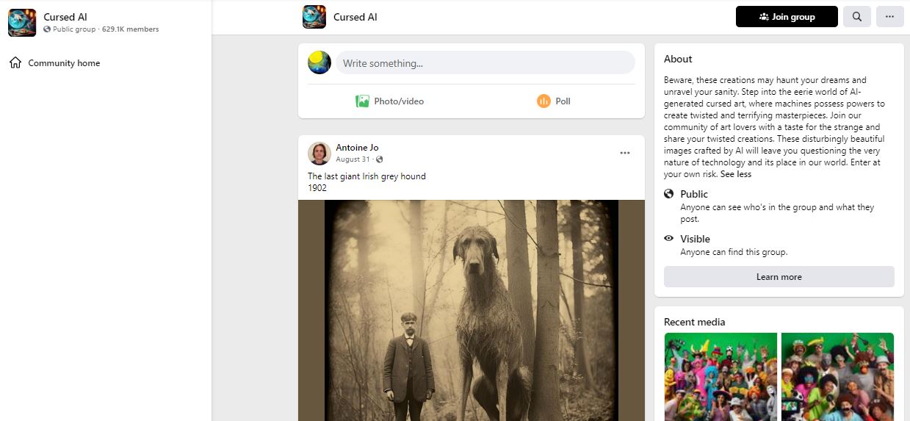The height and width of the screenshot is (421, 910).
Task: Collapse About text with See less
Action: [x=736, y=174]
